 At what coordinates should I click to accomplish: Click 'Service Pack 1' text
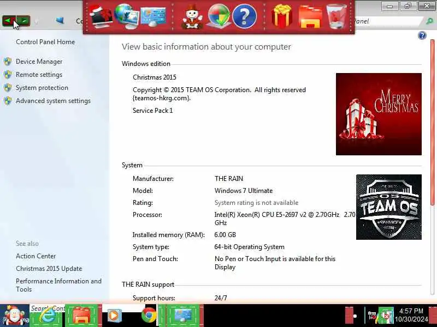coord(153,111)
